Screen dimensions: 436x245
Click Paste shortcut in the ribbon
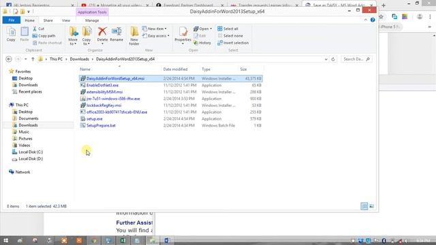[x=47, y=43]
